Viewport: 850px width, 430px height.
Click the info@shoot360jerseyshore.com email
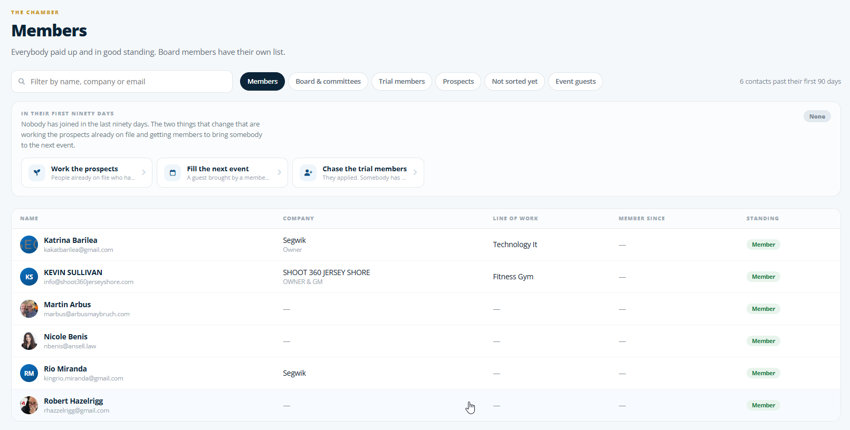click(x=89, y=282)
